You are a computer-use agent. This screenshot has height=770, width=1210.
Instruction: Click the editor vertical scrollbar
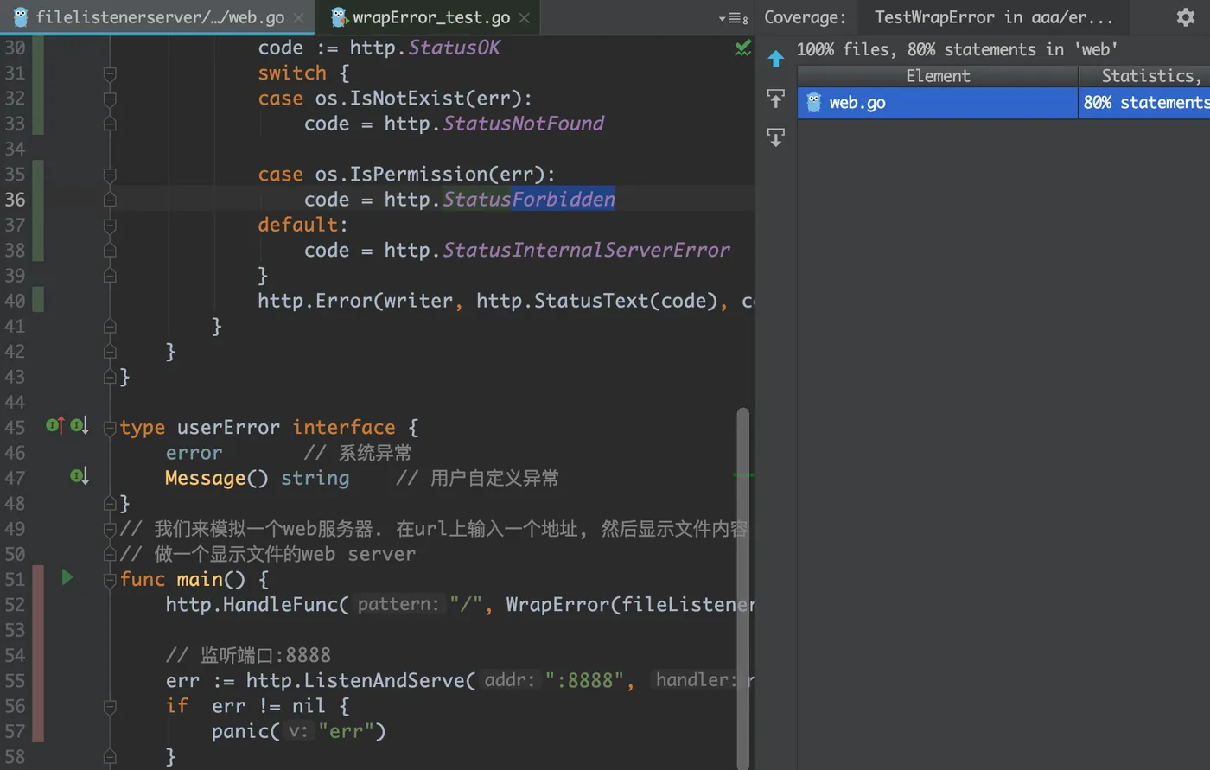click(743, 588)
